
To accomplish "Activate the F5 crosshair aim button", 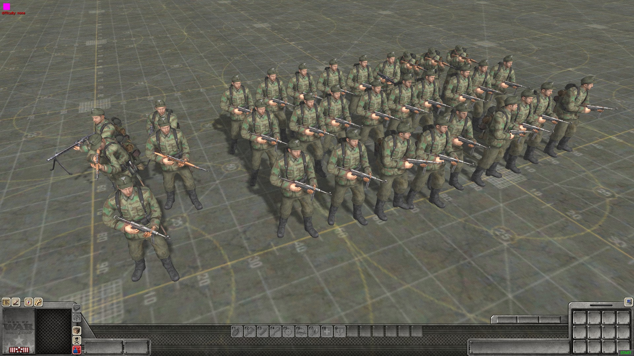I will coord(288,331).
